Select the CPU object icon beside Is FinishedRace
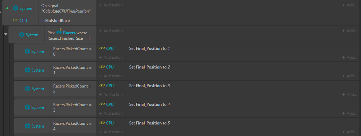 [16, 20]
